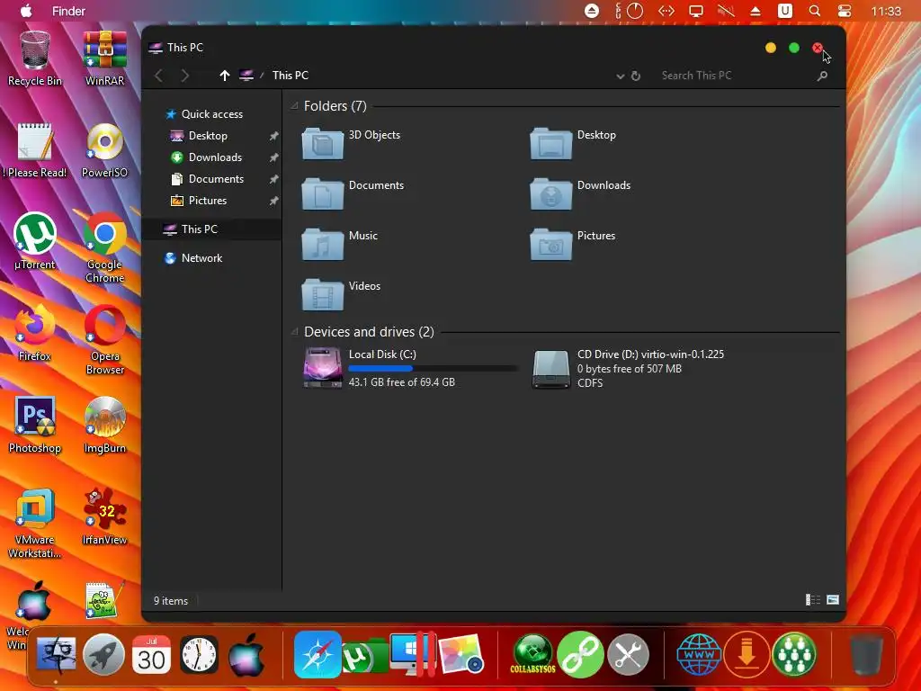
Task: Select the ImgBurn desktop icon
Action: (x=104, y=426)
